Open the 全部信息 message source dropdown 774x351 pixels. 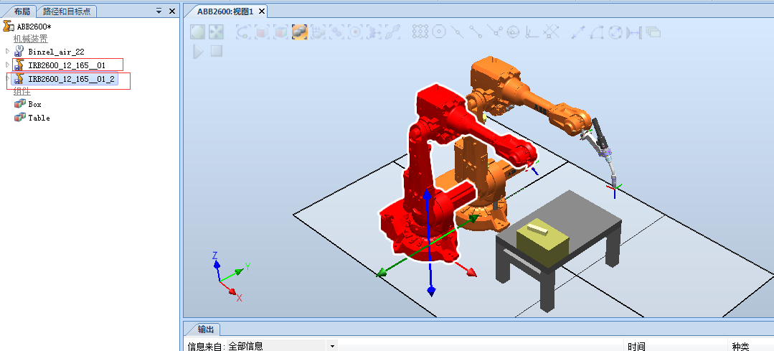[332, 346]
